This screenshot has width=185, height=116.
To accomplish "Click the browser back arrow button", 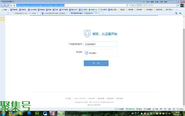I will (x=3, y=5).
